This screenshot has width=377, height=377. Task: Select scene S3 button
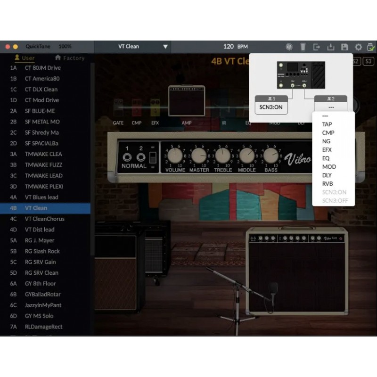click(369, 61)
